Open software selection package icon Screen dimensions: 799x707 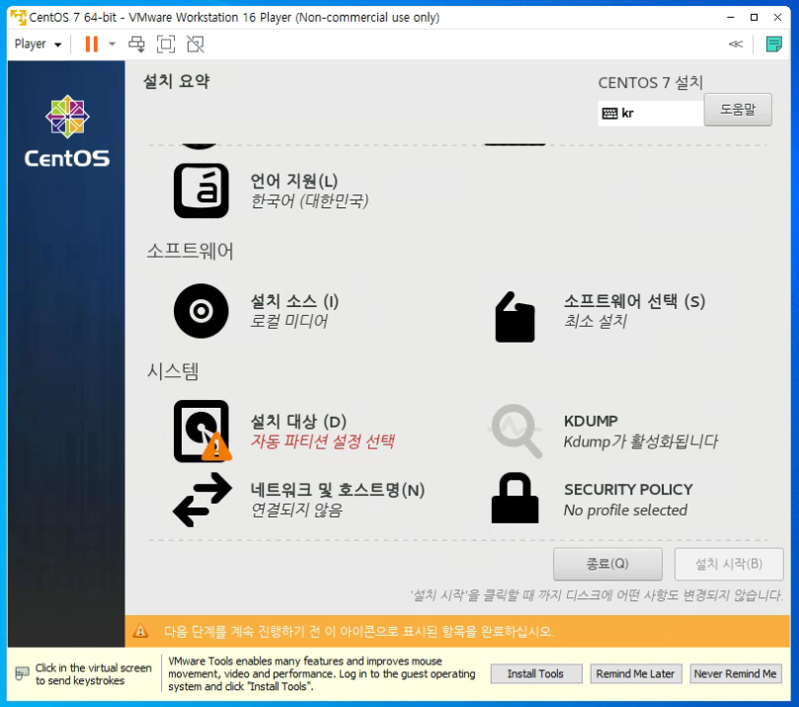[x=516, y=316]
